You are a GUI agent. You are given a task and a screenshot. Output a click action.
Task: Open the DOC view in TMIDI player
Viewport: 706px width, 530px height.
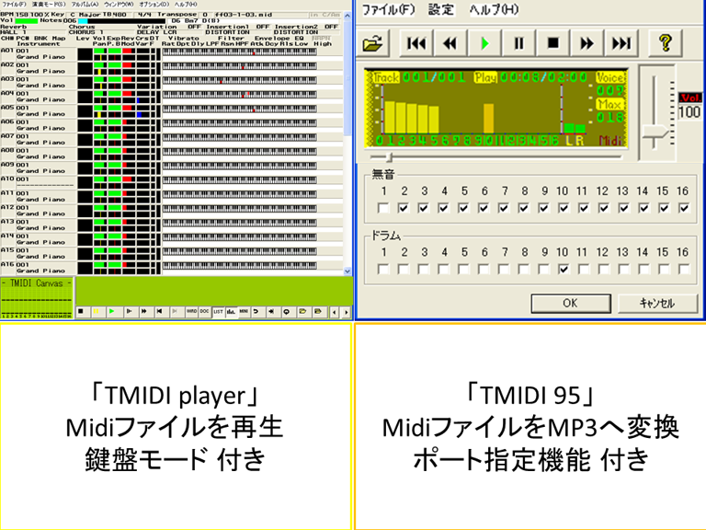[x=204, y=311]
